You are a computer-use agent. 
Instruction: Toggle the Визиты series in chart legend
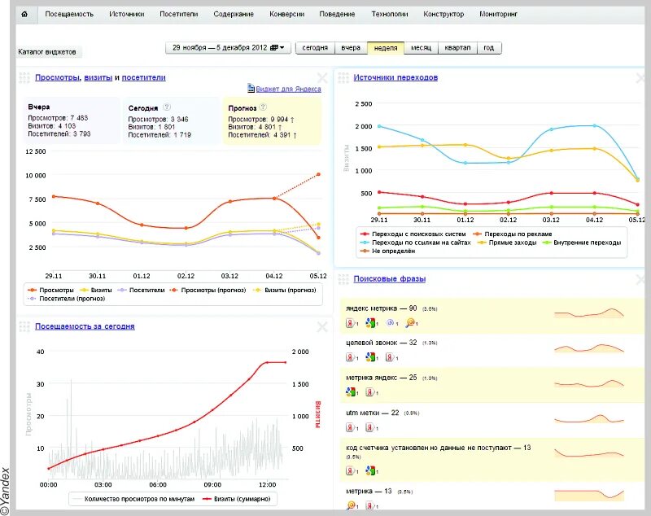coord(95,291)
